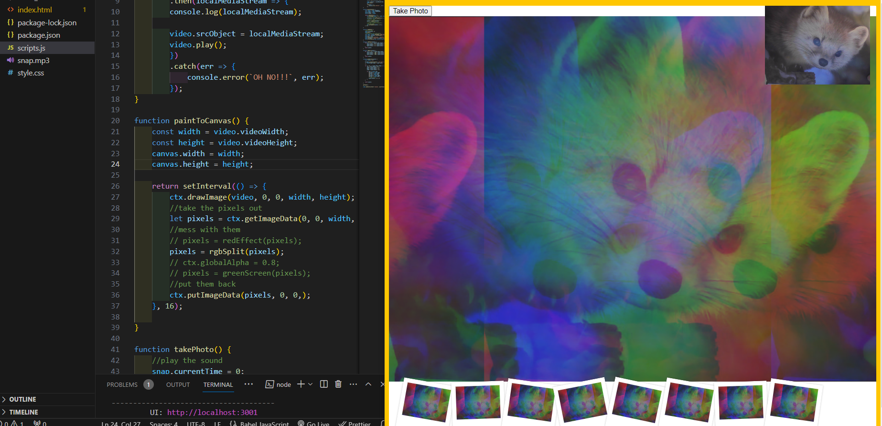The image size is (882, 426).
Task: Maximize the panel with the chevron-up icon
Action: [x=368, y=384]
